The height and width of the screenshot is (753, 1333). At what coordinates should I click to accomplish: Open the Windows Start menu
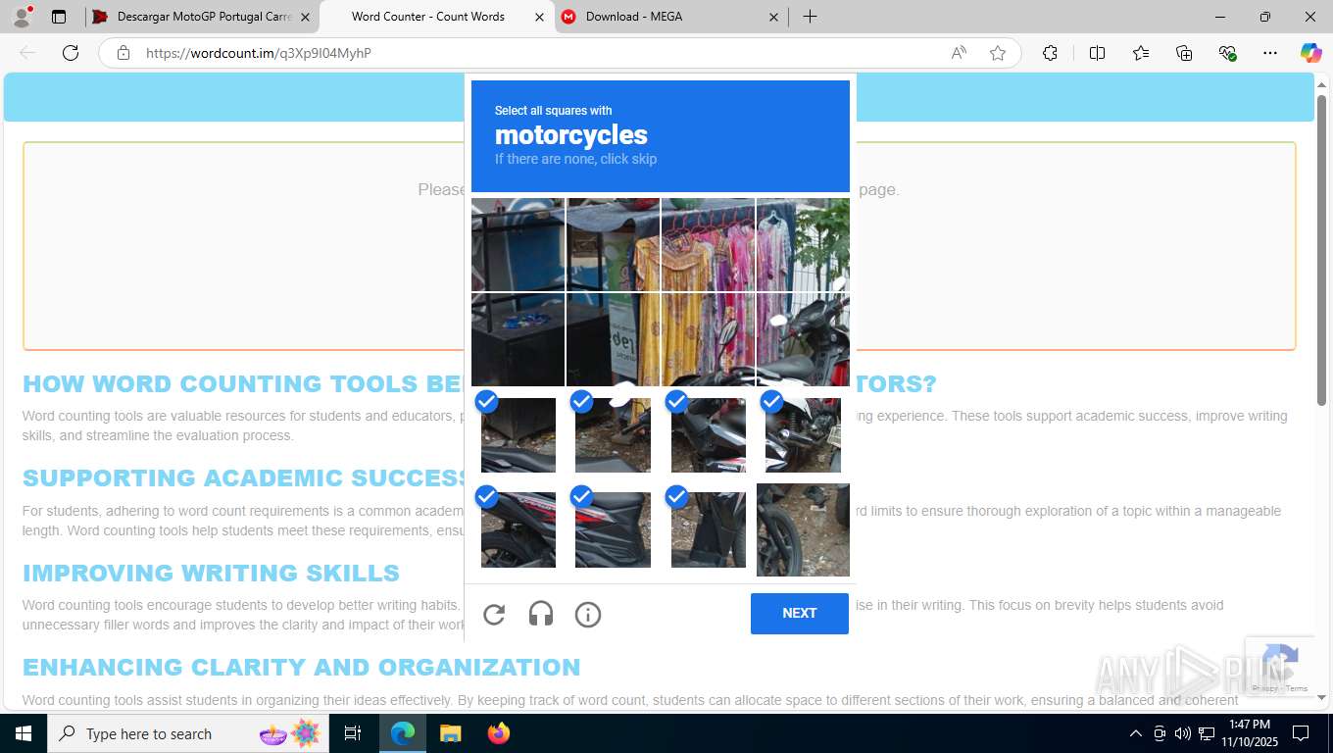point(23,733)
